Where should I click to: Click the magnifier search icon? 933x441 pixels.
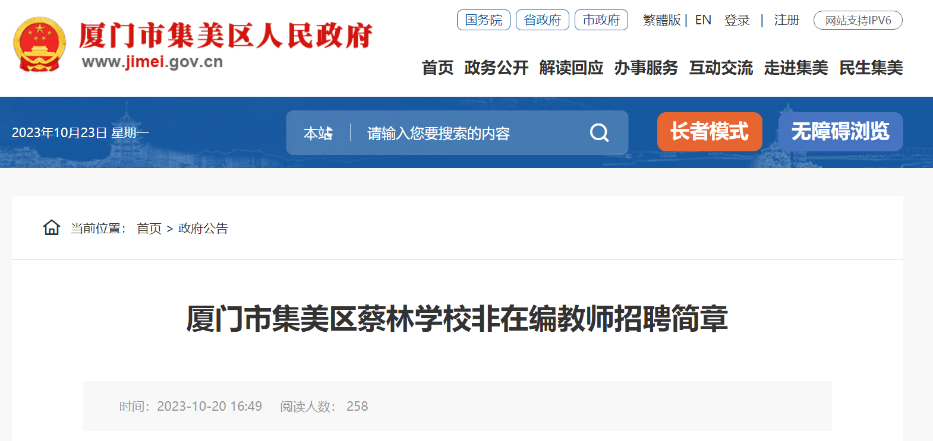599,132
